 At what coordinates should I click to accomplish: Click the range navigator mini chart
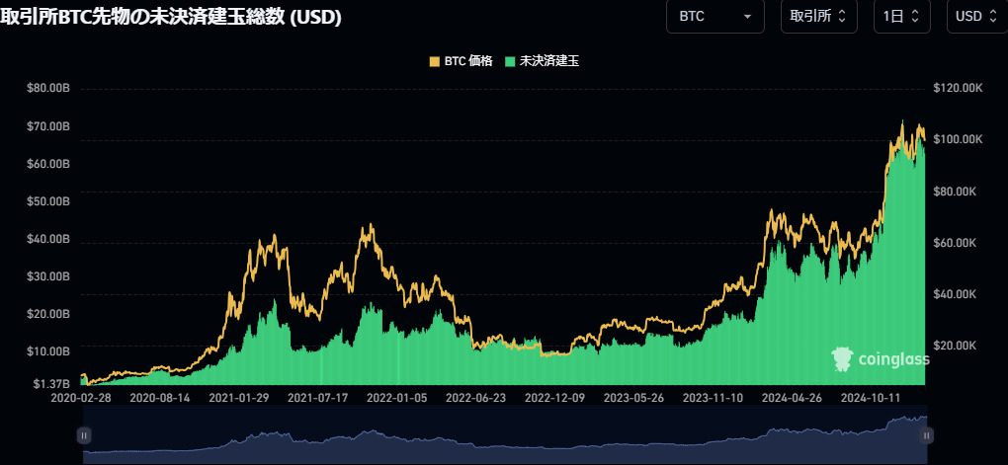pos(505,435)
